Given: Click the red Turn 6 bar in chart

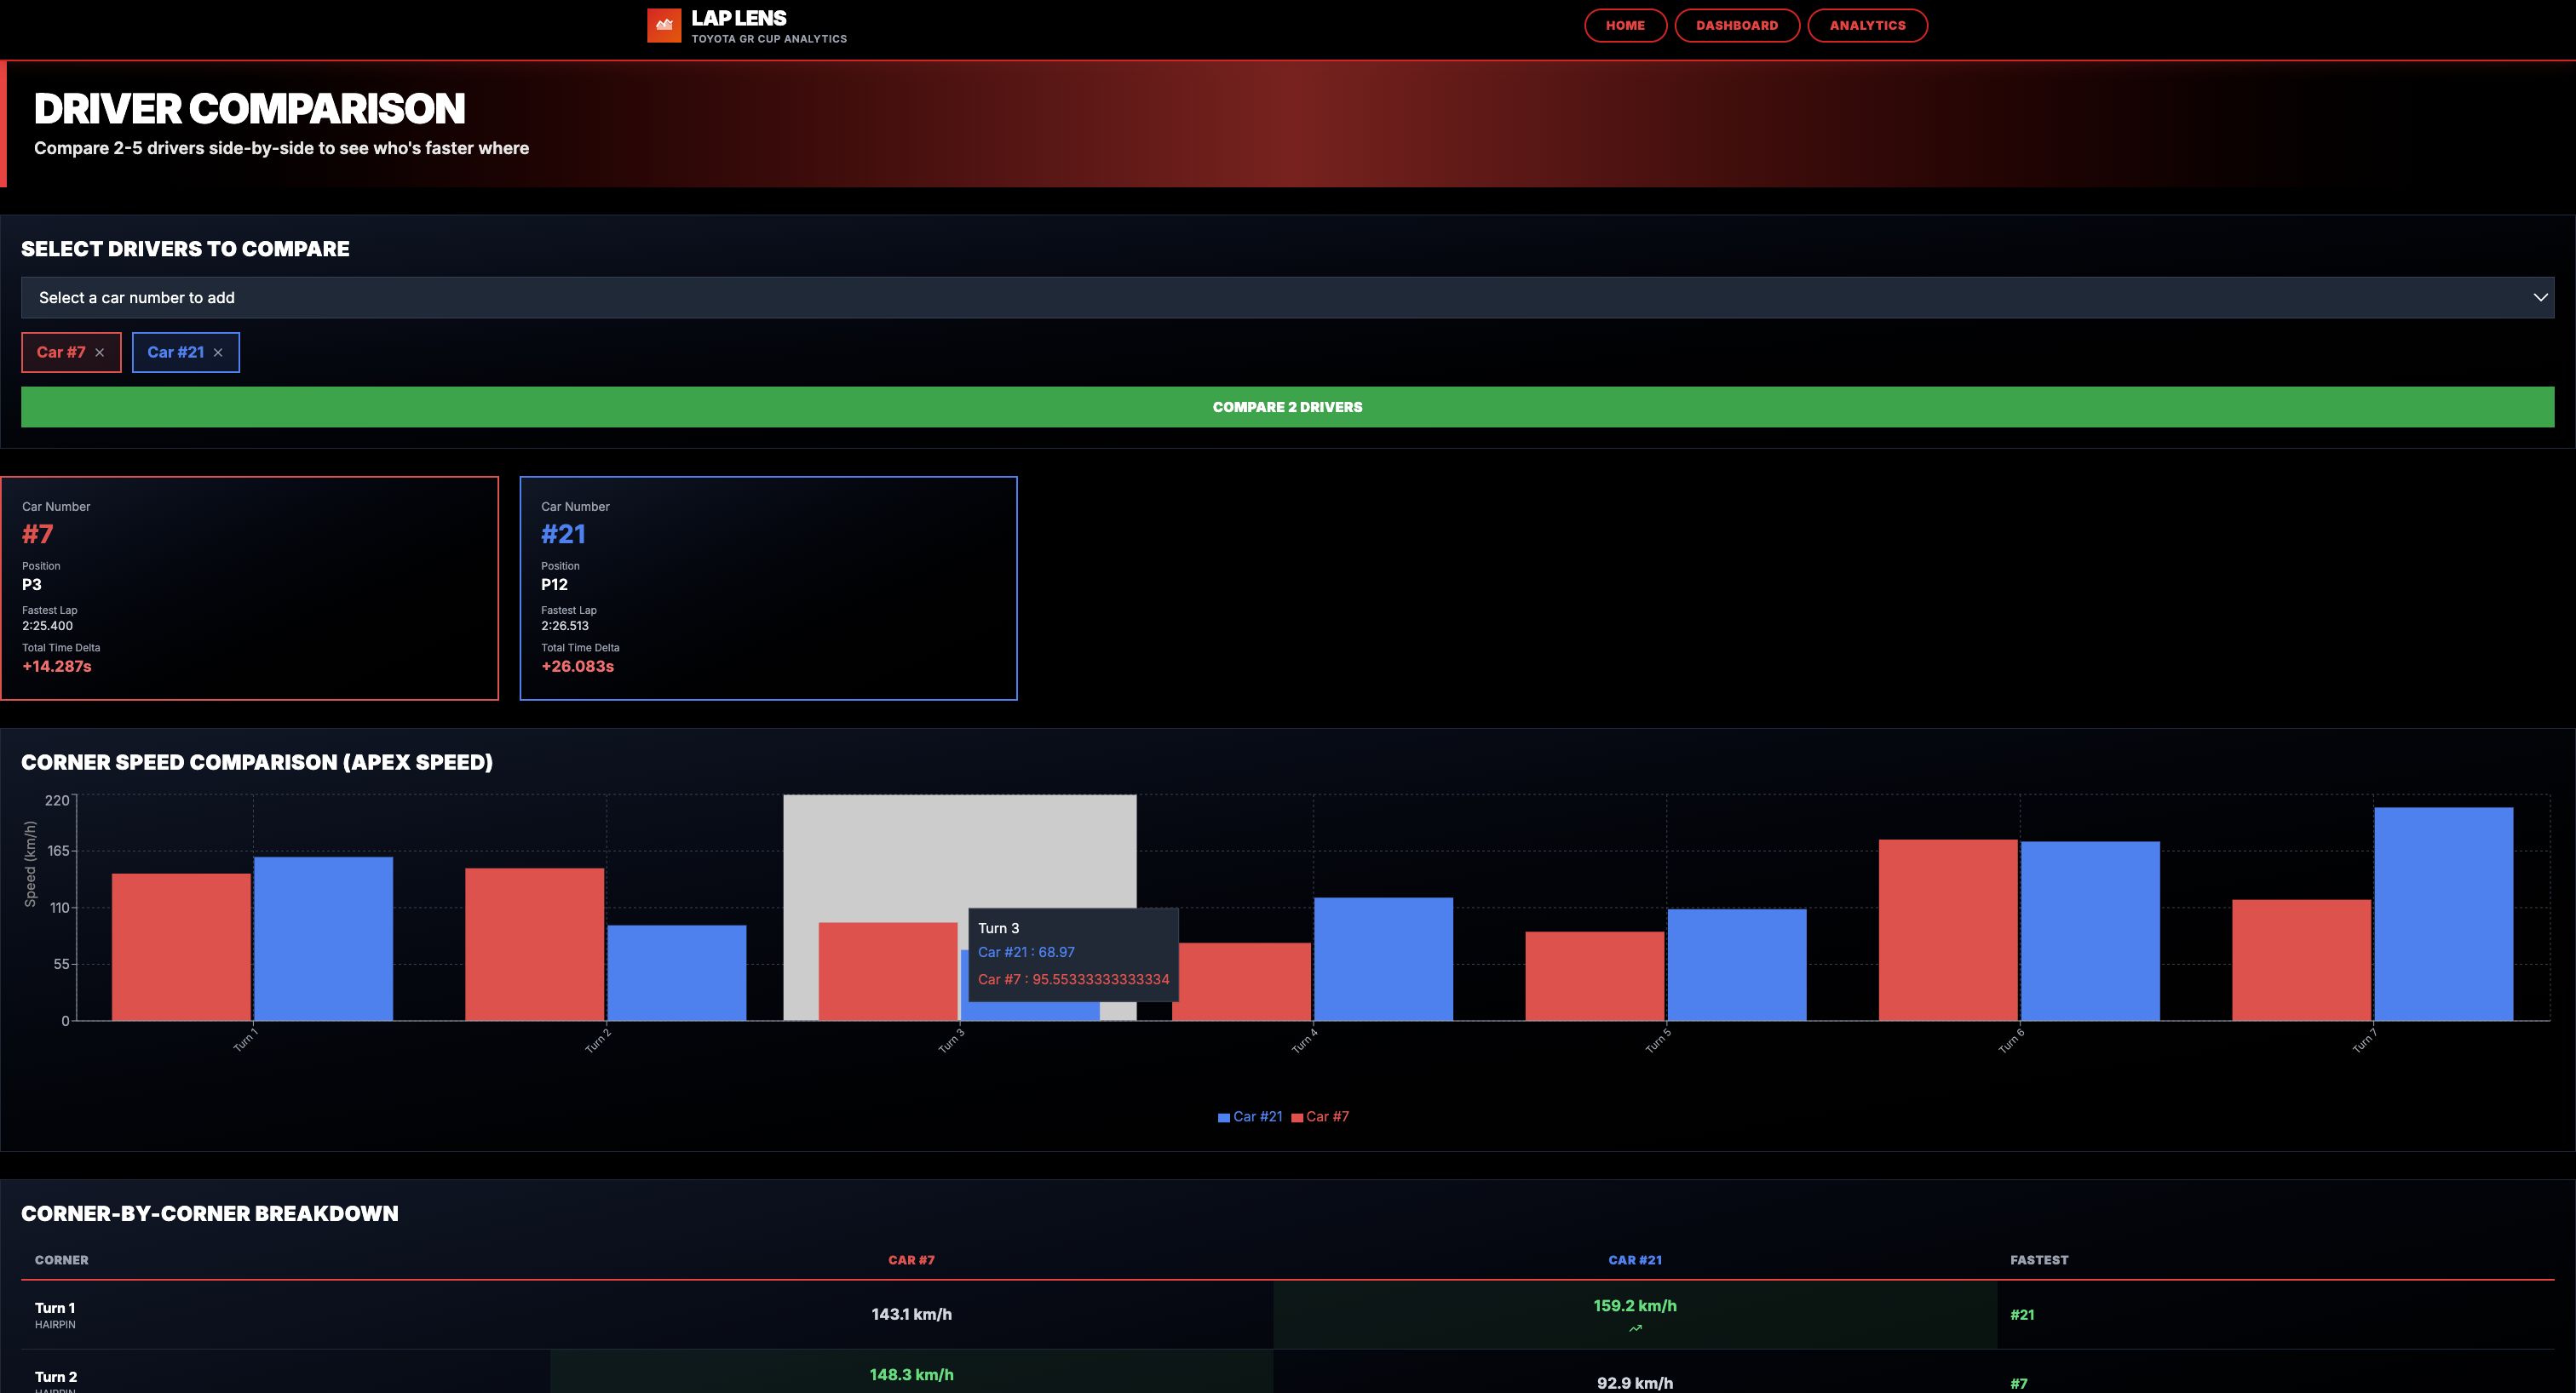Looking at the screenshot, I should 1947,929.
